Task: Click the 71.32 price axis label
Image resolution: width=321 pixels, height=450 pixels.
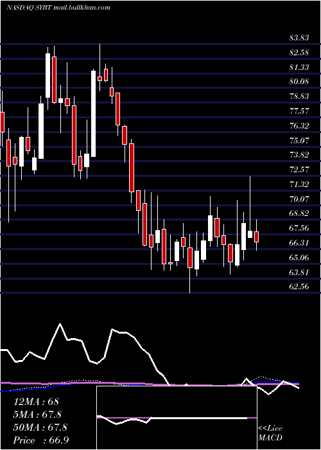Action: tap(299, 184)
